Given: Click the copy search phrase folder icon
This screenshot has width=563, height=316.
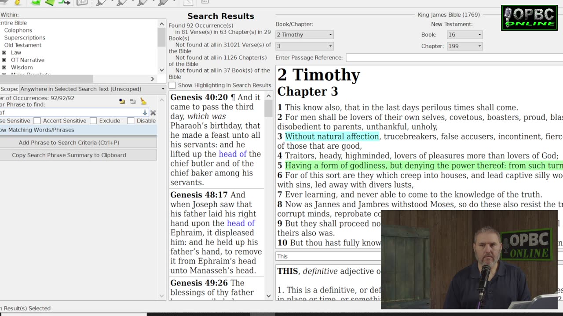Looking at the screenshot, I should point(122,101).
